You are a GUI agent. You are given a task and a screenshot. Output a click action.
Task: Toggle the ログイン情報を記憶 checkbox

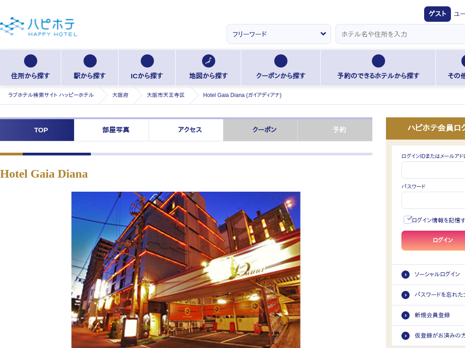tap(408, 220)
